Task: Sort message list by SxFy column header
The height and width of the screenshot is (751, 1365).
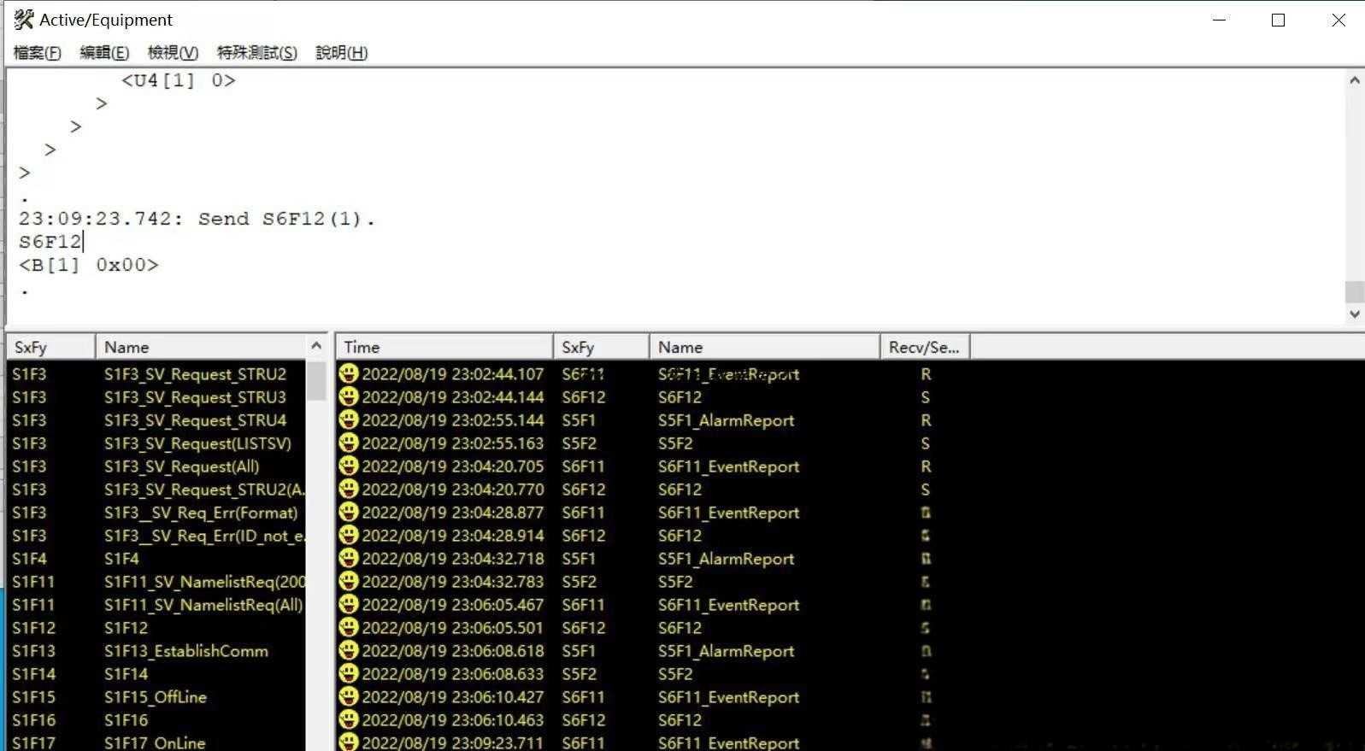Action: (51, 347)
